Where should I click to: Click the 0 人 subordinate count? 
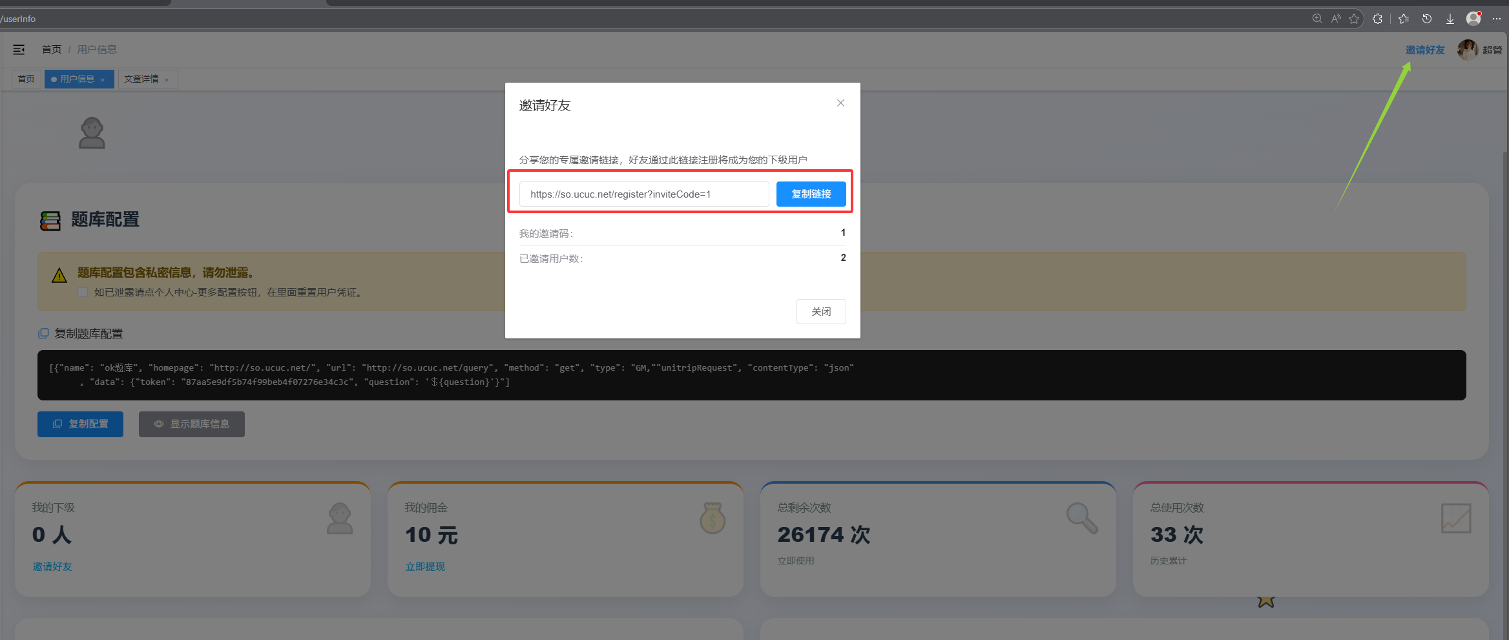52,535
